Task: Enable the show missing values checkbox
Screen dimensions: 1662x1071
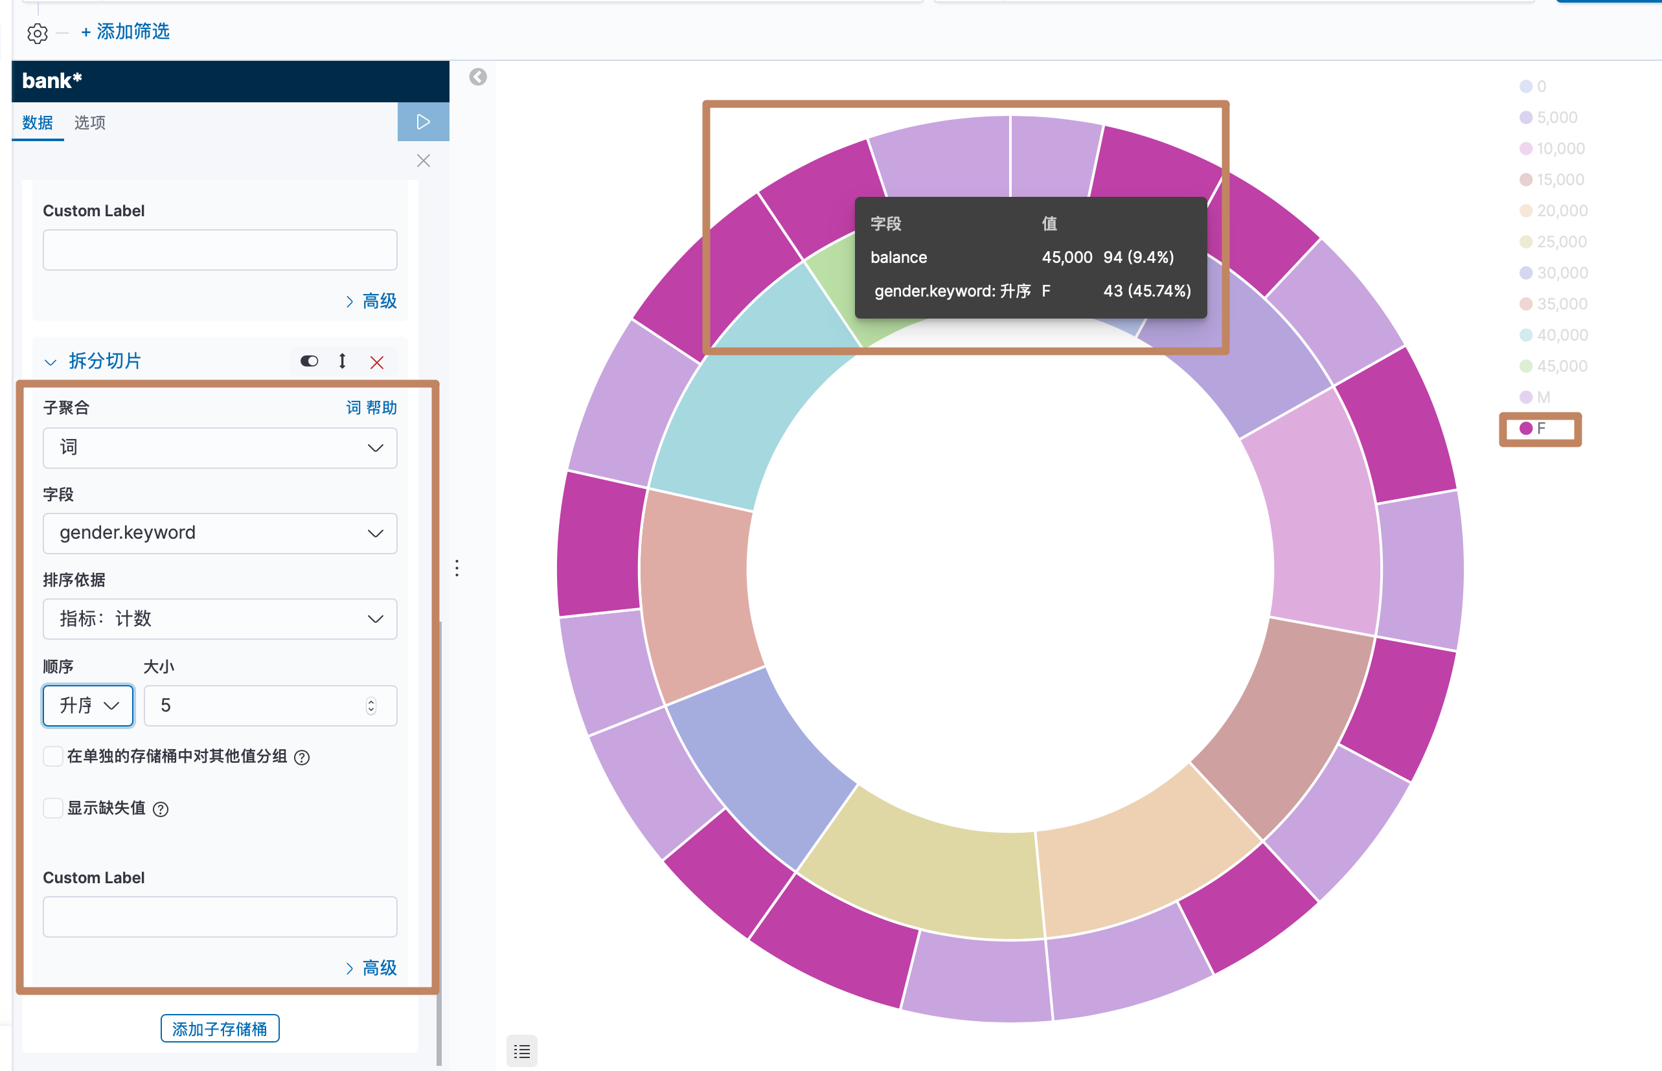Action: [53, 807]
